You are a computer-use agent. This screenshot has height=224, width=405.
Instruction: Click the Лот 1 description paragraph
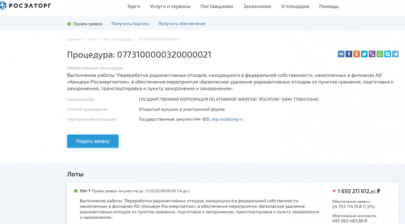(199, 209)
